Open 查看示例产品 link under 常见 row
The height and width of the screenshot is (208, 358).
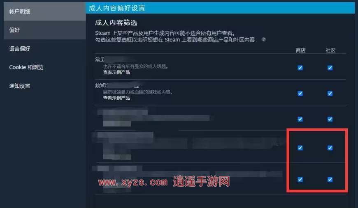[x=116, y=72]
